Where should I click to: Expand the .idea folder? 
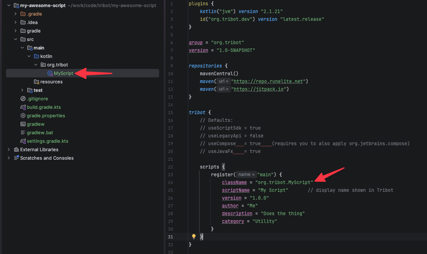tap(15, 22)
